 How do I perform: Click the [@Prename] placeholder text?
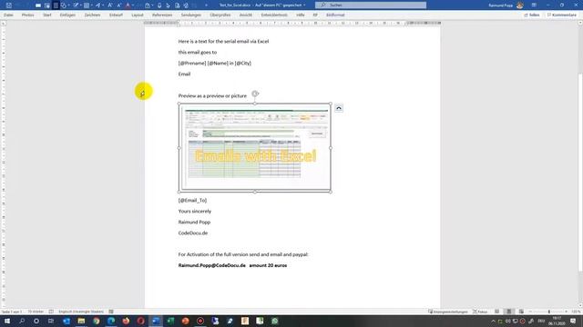point(192,63)
